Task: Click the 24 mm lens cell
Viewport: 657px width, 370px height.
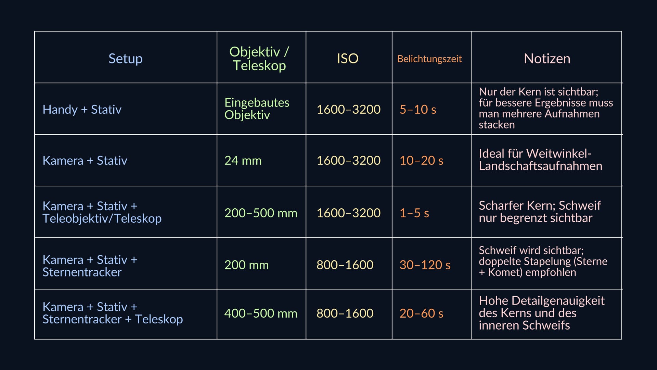Action: [x=243, y=160]
